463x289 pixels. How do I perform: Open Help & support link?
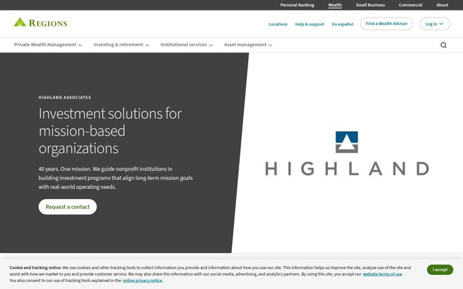coord(309,24)
